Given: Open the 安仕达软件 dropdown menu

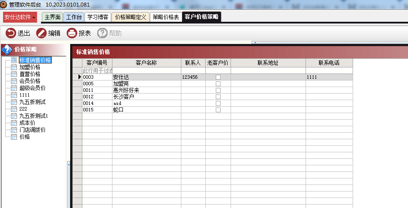Looking at the screenshot, I should pyautogui.click(x=20, y=17).
